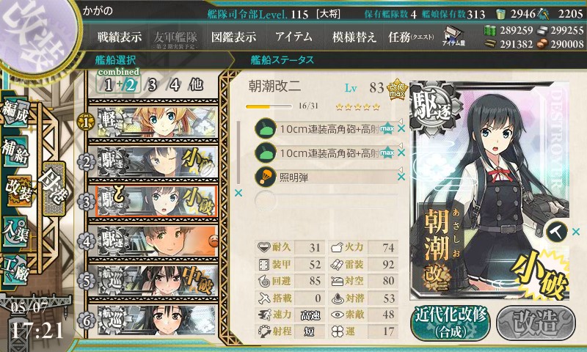Click 近代化改修 (合成) modernization button
The image size is (587, 352).
(x=451, y=323)
